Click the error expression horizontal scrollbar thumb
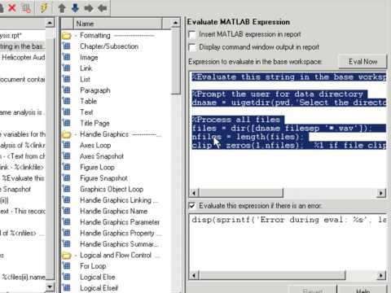 [x=272, y=276]
